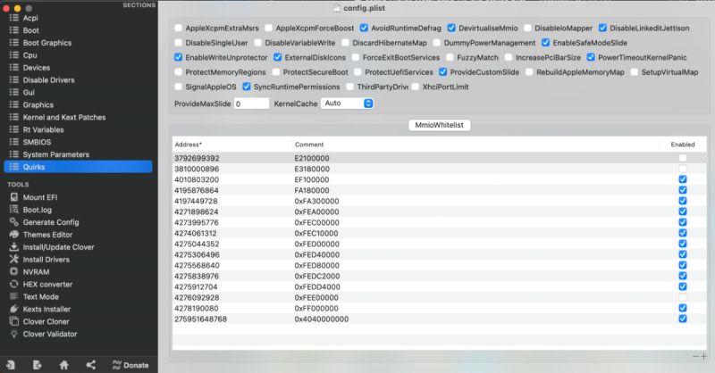
Task: Click the Boot.log icon in sidebar
Action: click(x=14, y=210)
